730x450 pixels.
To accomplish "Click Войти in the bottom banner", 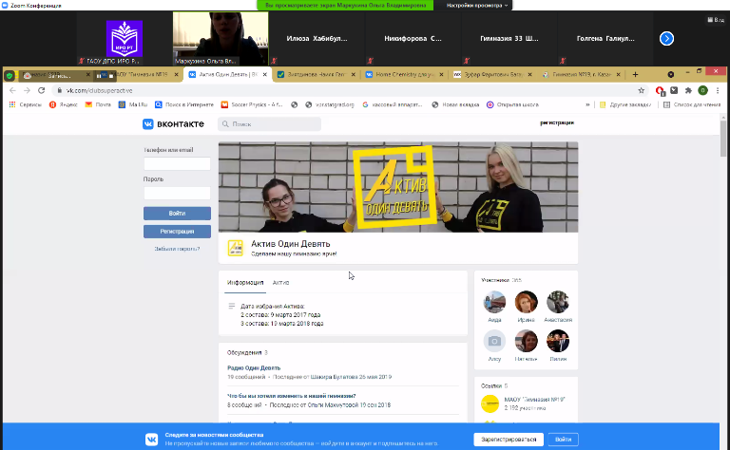I will (564, 440).
